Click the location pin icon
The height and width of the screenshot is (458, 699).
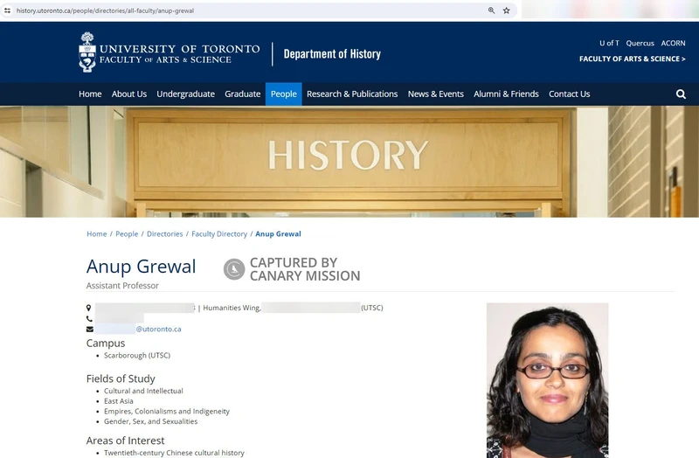[x=89, y=308]
